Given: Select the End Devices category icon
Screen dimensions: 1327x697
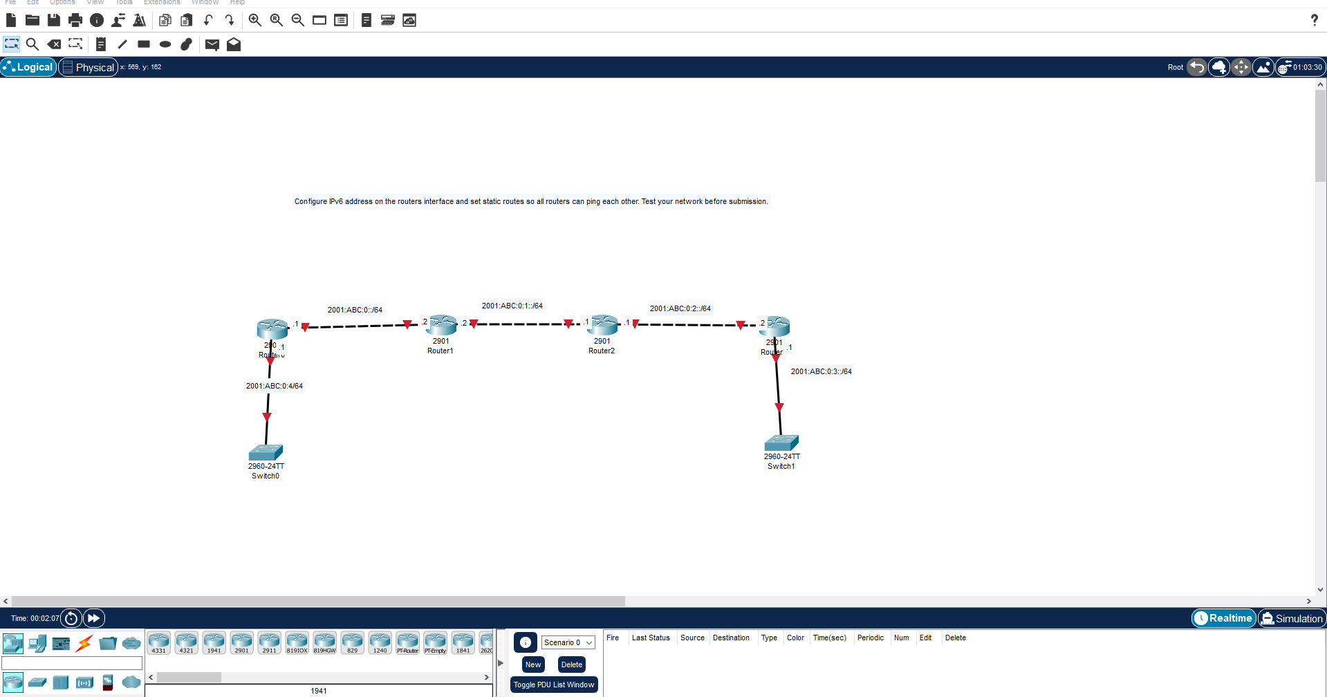Looking at the screenshot, I should 37,644.
